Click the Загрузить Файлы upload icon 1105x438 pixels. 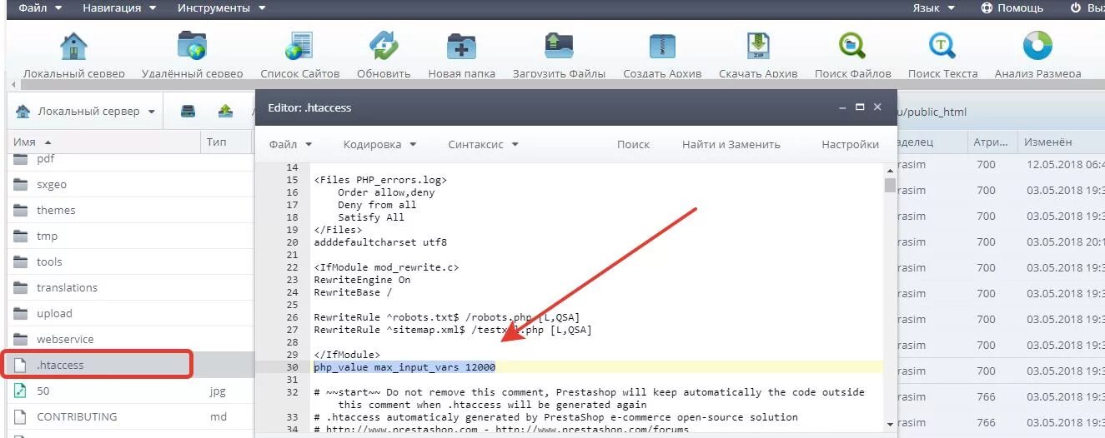tap(557, 45)
